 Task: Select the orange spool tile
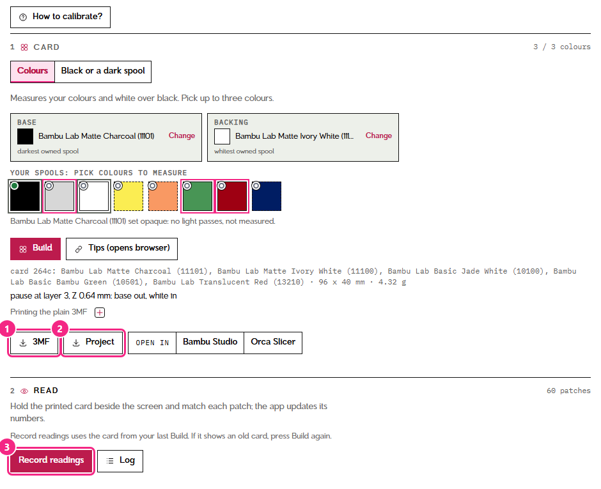163,196
